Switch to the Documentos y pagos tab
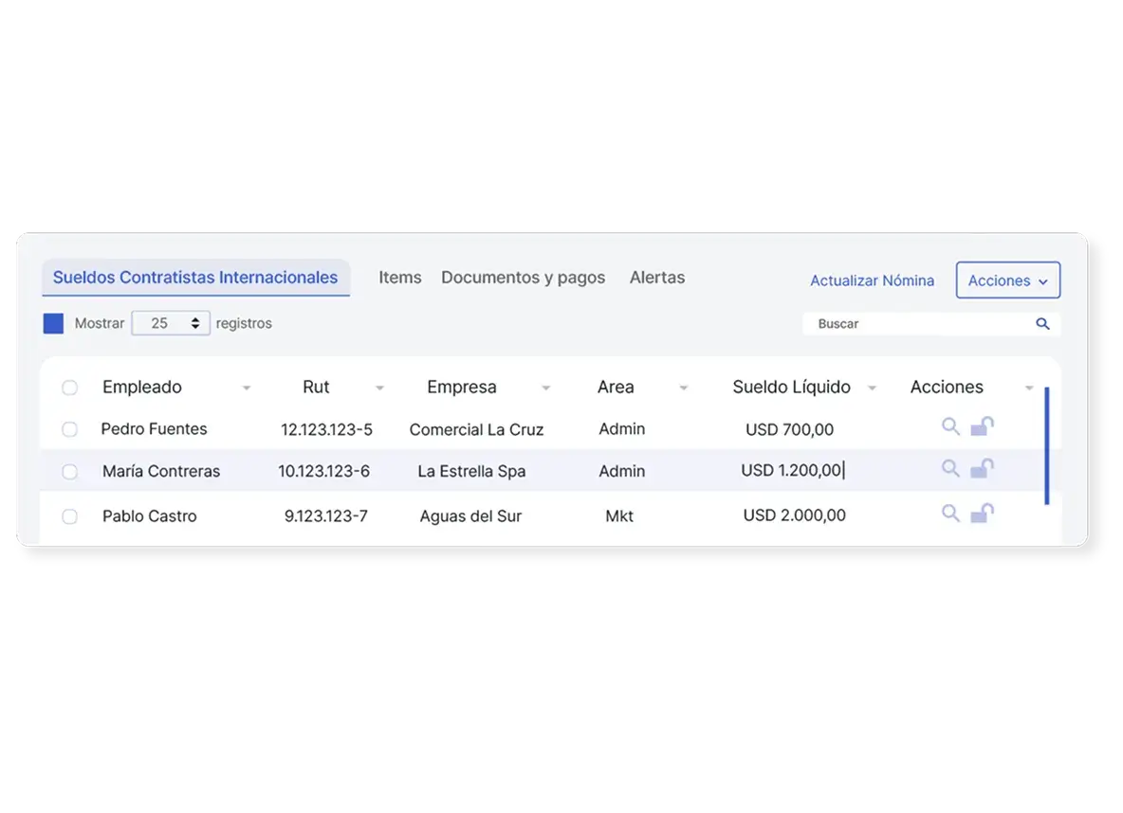 523,278
